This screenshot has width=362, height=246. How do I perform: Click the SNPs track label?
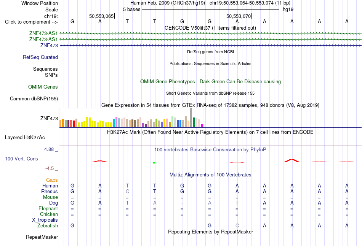coord(51,75)
